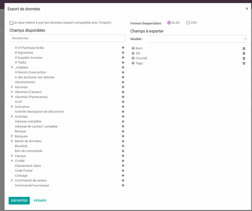Add 'Adresse complète' field via plus icon
The image size is (252, 211).
(123, 121)
